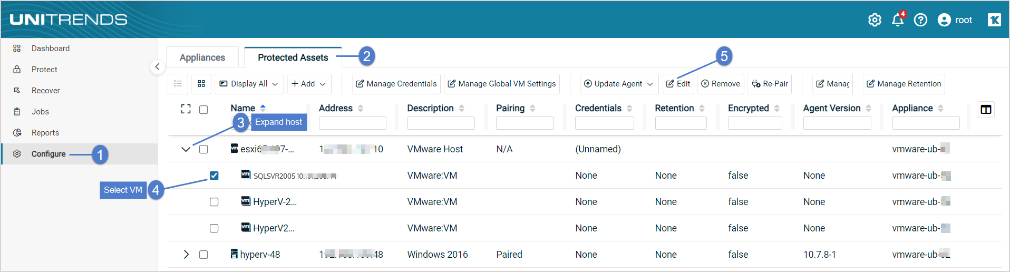Check the hyperv-48 row checkbox
Viewport: 1010px width, 272px height.
click(203, 255)
